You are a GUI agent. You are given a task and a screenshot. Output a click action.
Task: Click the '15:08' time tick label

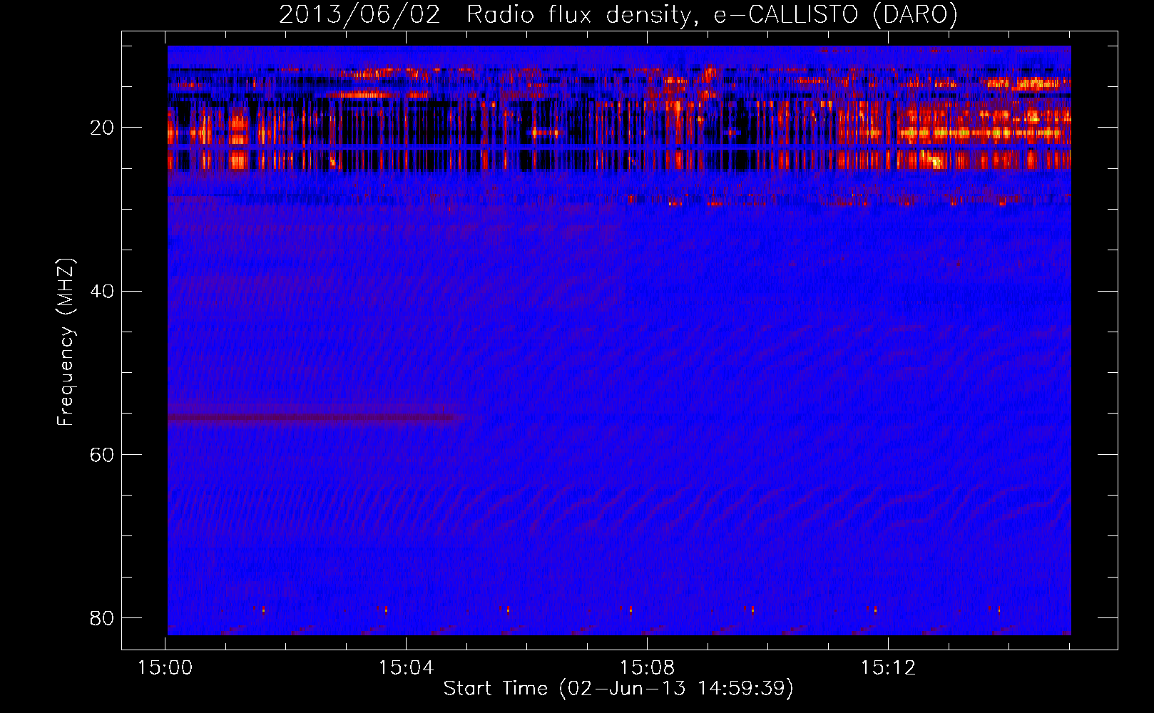(647, 668)
